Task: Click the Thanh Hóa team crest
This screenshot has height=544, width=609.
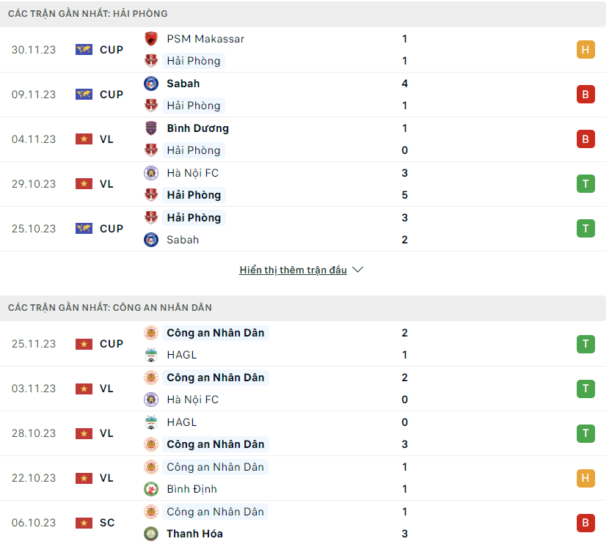Action: tap(151, 534)
